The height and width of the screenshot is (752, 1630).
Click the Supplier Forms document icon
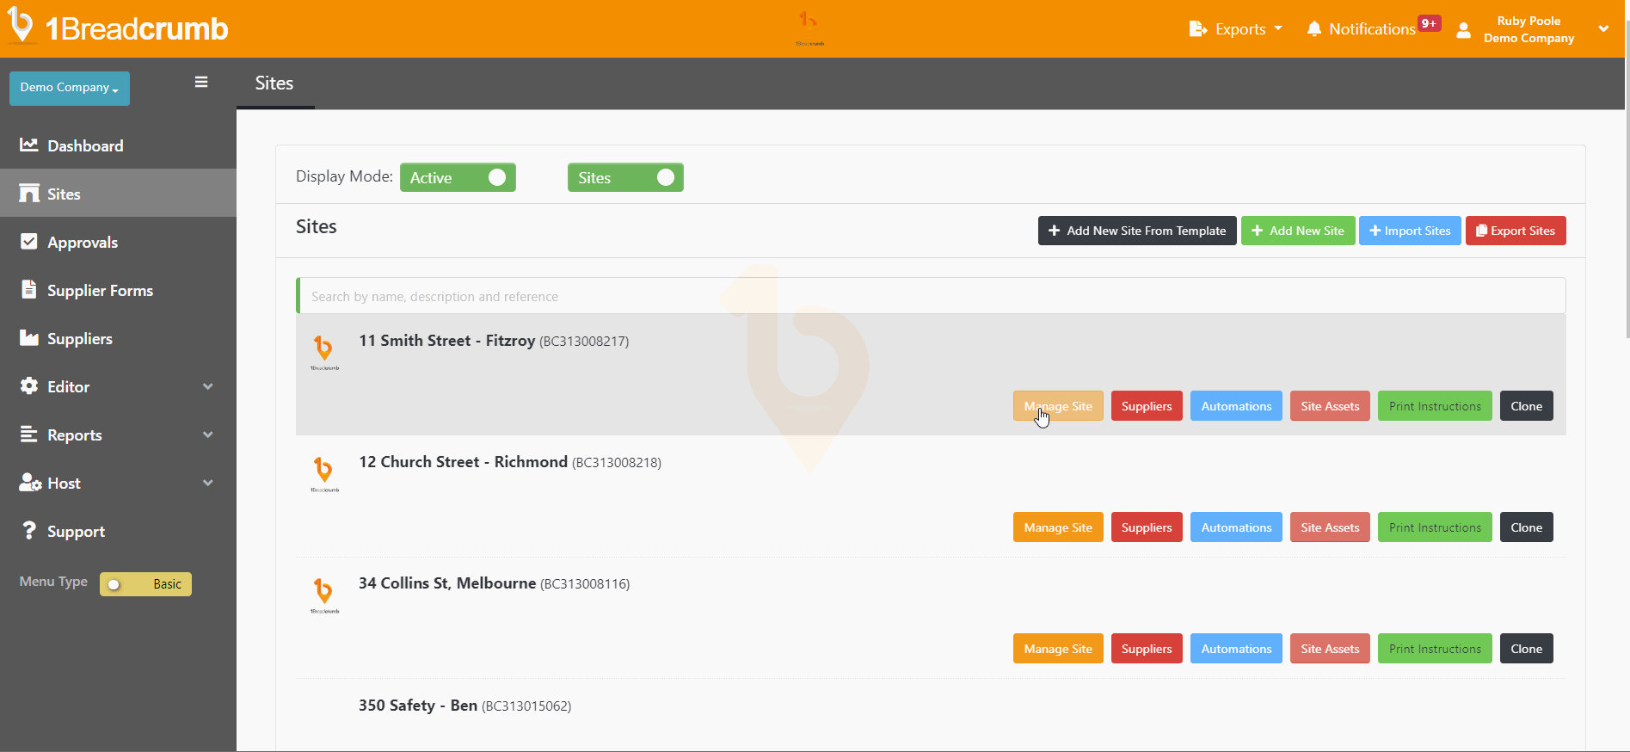(x=29, y=290)
